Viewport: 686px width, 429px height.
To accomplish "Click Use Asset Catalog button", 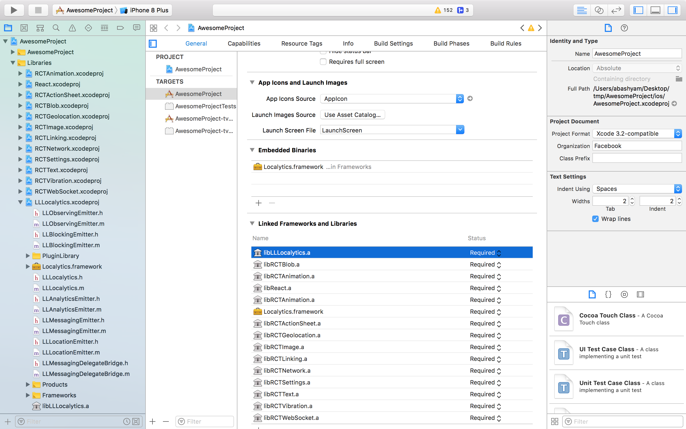I will [352, 115].
